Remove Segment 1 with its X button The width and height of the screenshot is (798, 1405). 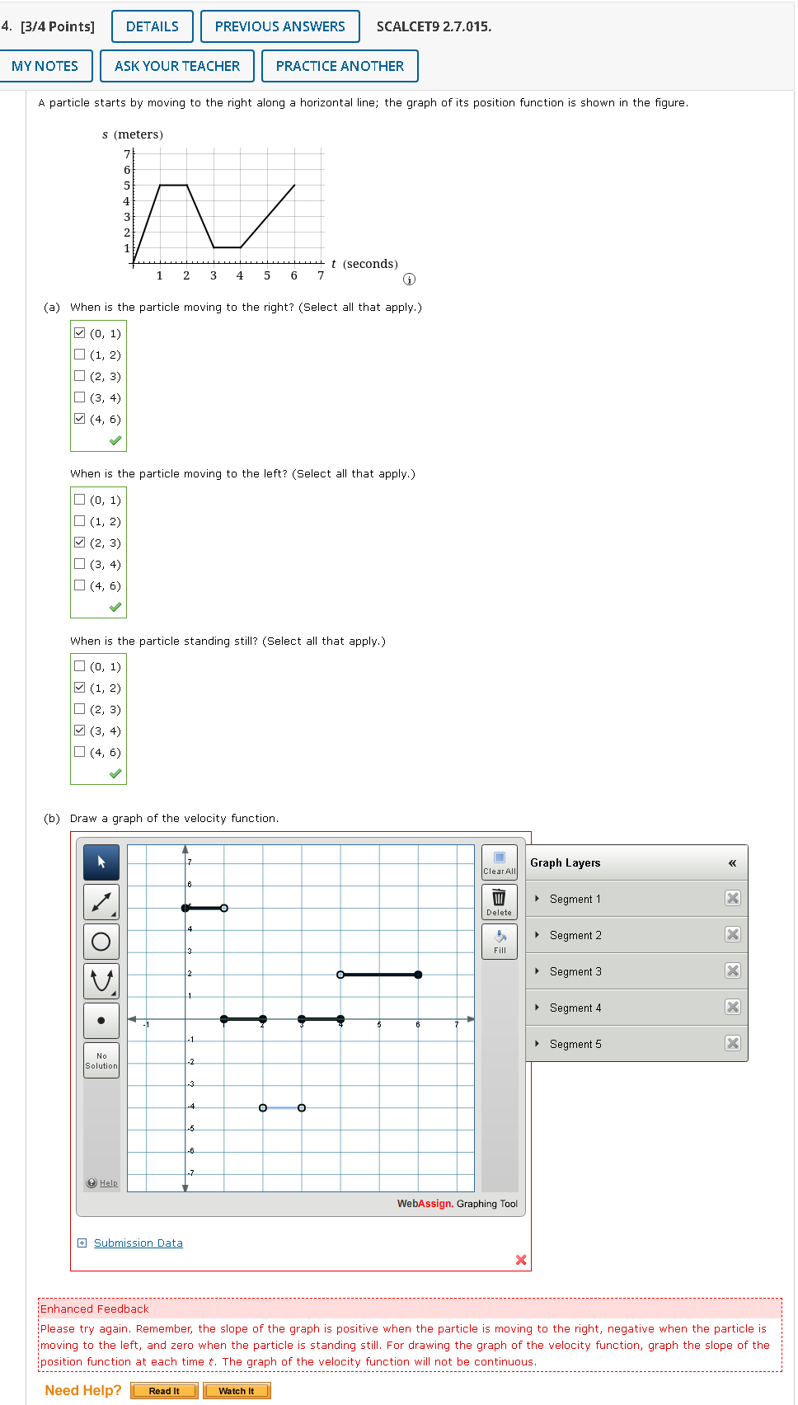click(732, 899)
